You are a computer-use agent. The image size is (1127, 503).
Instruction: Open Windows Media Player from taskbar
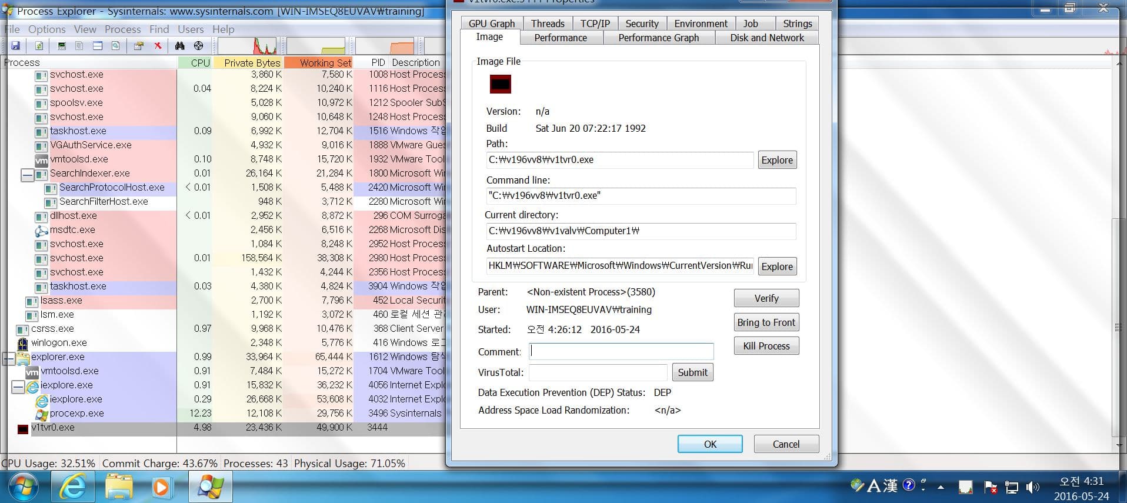coord(161,487)
